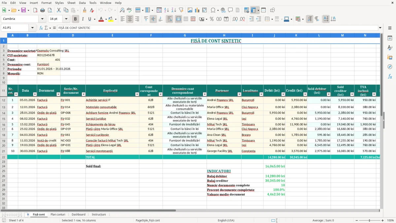396x223 pixels.
Task: Toggle Bold formatting
Action: tap(75, 19)
